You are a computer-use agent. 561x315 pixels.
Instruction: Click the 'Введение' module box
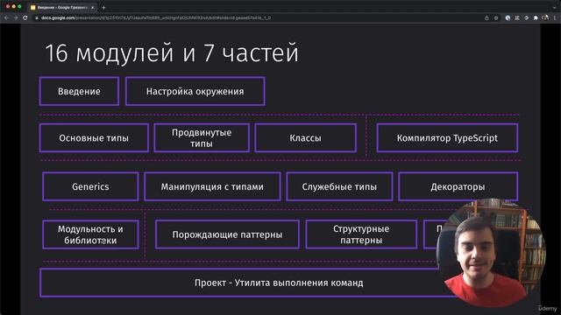pos(79,91)
